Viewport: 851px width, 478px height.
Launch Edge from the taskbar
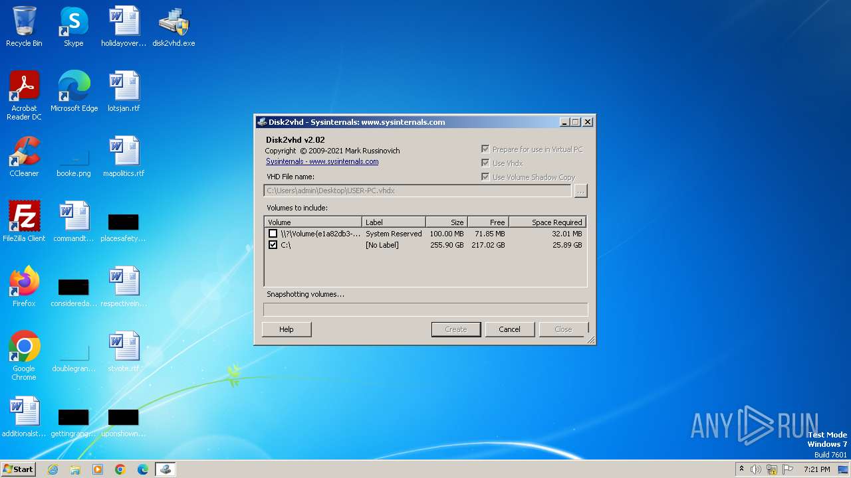point(143,469)
